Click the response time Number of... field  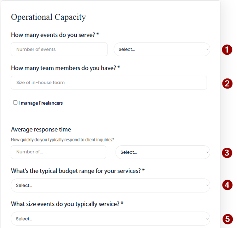tap(58, 152)
